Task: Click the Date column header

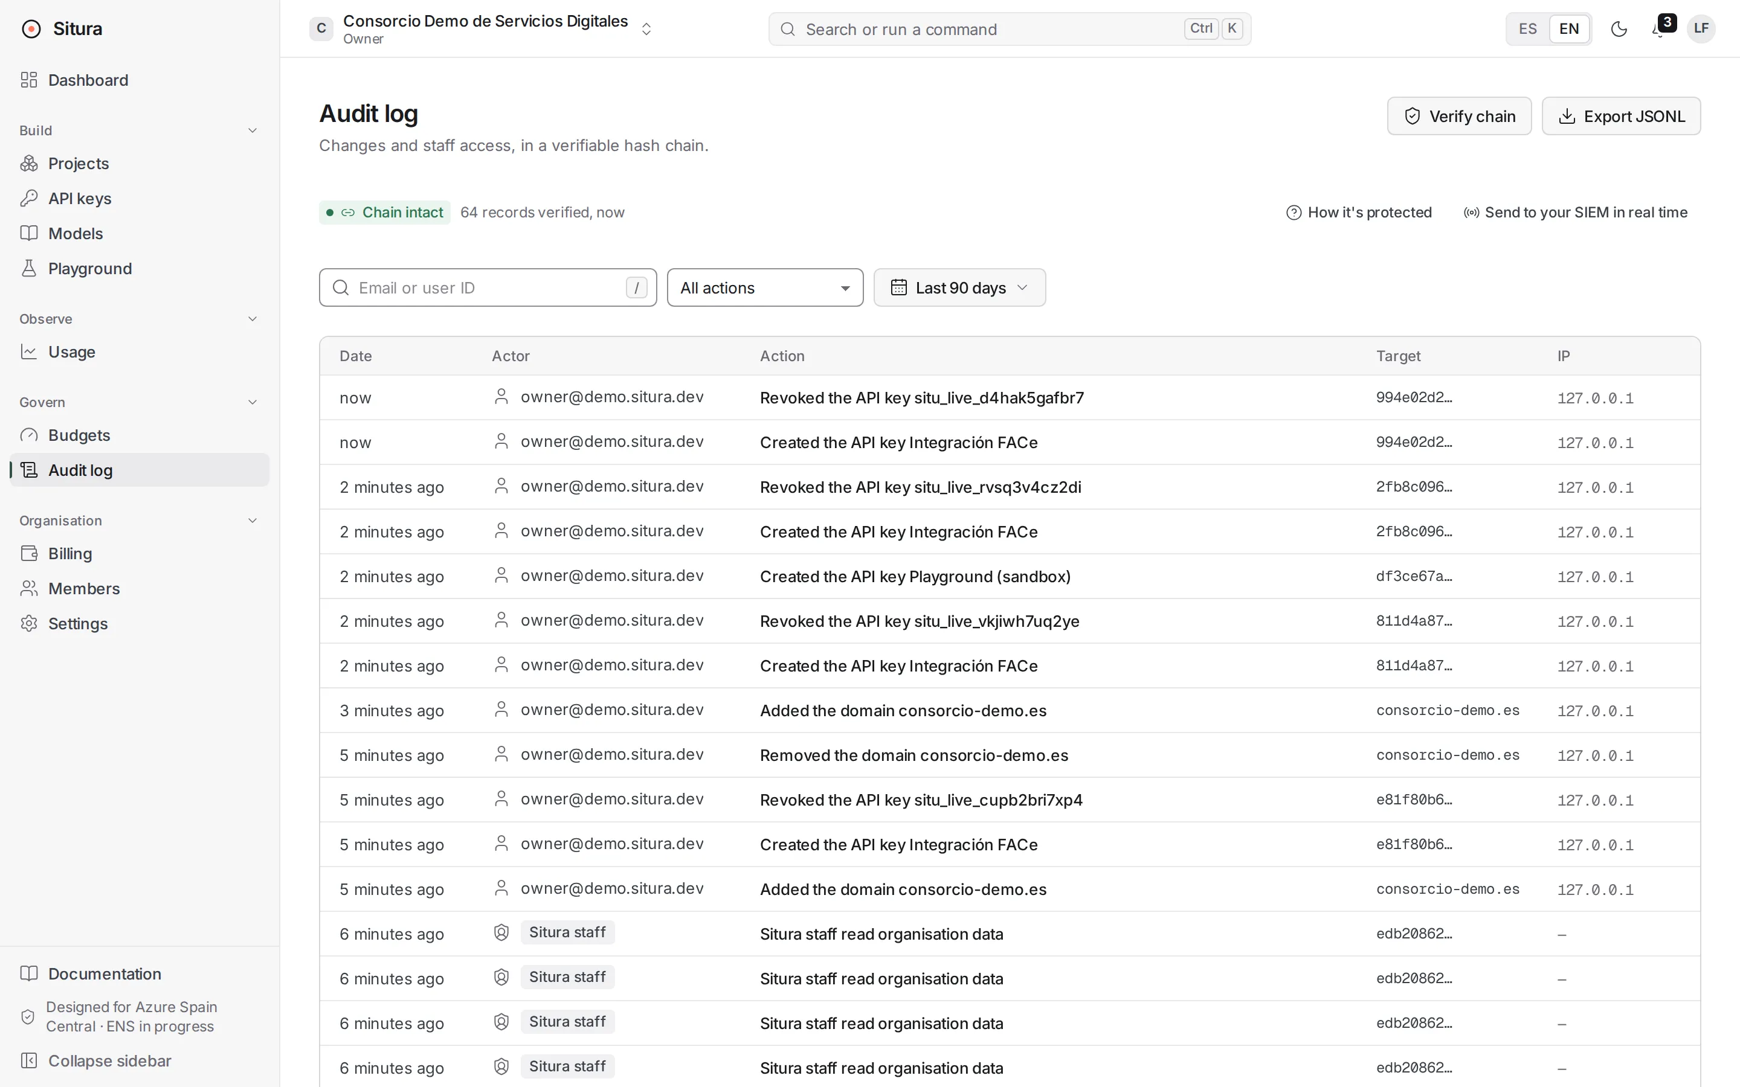Action: coord(355,356)
